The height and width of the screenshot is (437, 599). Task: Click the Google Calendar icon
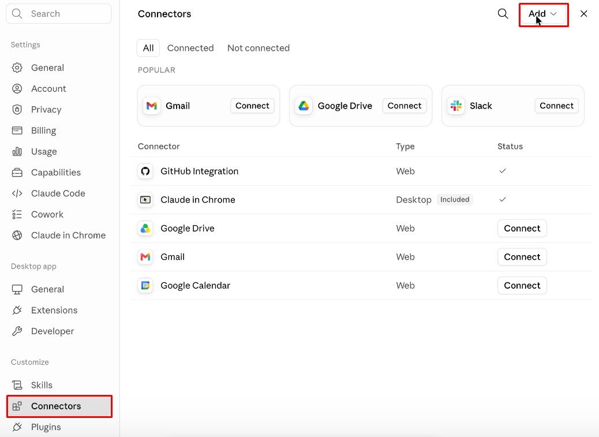(x=145, y=286)
